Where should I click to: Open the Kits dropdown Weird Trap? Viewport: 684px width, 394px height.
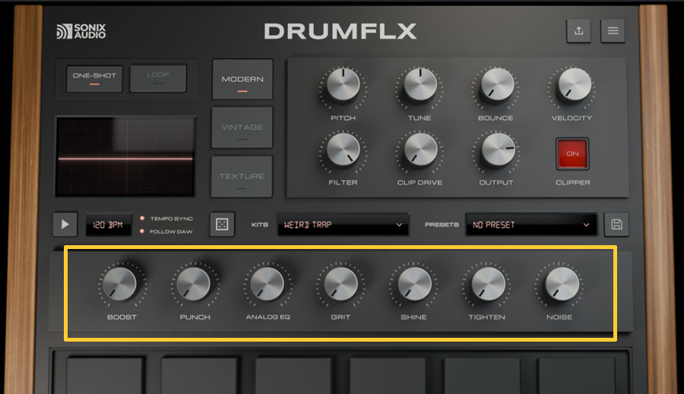coord(344,225)
